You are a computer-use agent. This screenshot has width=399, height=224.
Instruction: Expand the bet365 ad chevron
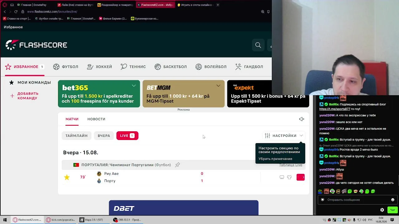click(x=134, y=86)
